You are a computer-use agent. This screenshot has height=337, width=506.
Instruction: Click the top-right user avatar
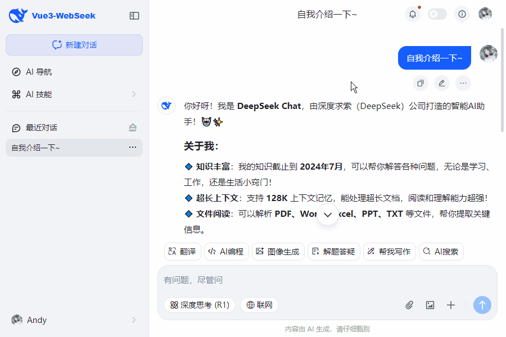coord(485,14)
